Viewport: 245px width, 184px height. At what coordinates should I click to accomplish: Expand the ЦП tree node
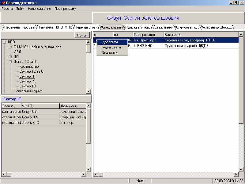point(10,57)
